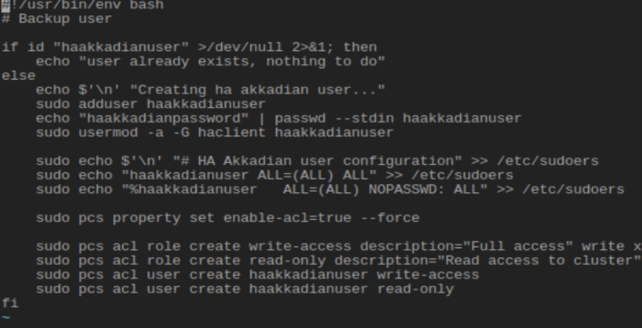
Task: Click the 'adduser' command word
Action: (x=108, y=104)
